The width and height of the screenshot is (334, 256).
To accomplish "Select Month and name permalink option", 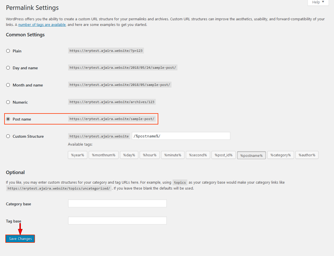I will pos(8,85).
